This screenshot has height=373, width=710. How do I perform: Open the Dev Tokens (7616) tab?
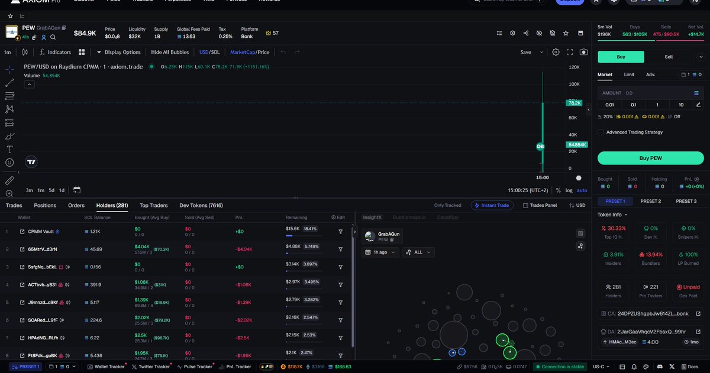201,205
